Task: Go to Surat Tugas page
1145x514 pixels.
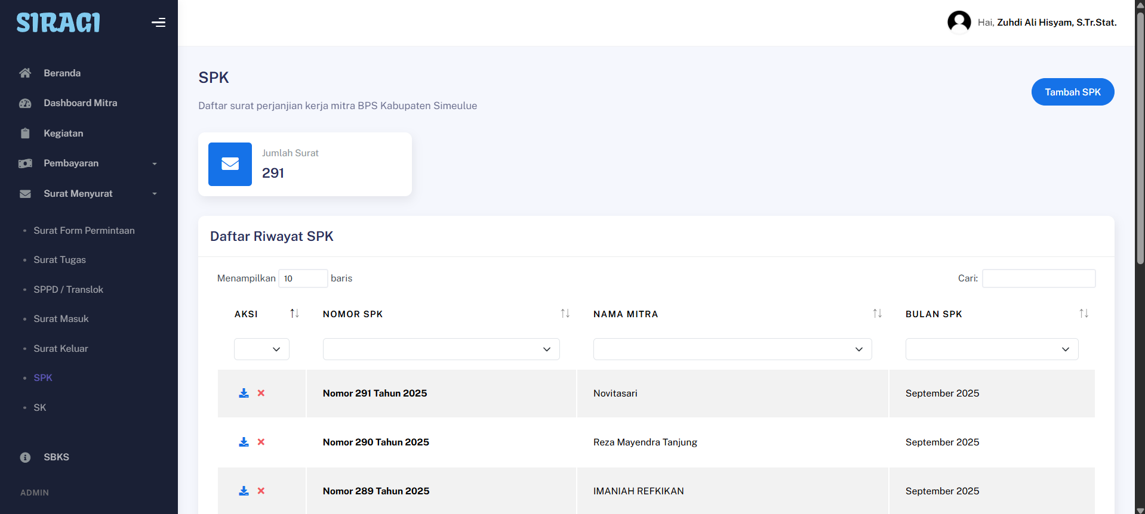Action: pyautogui.click(x=60, y=260)
